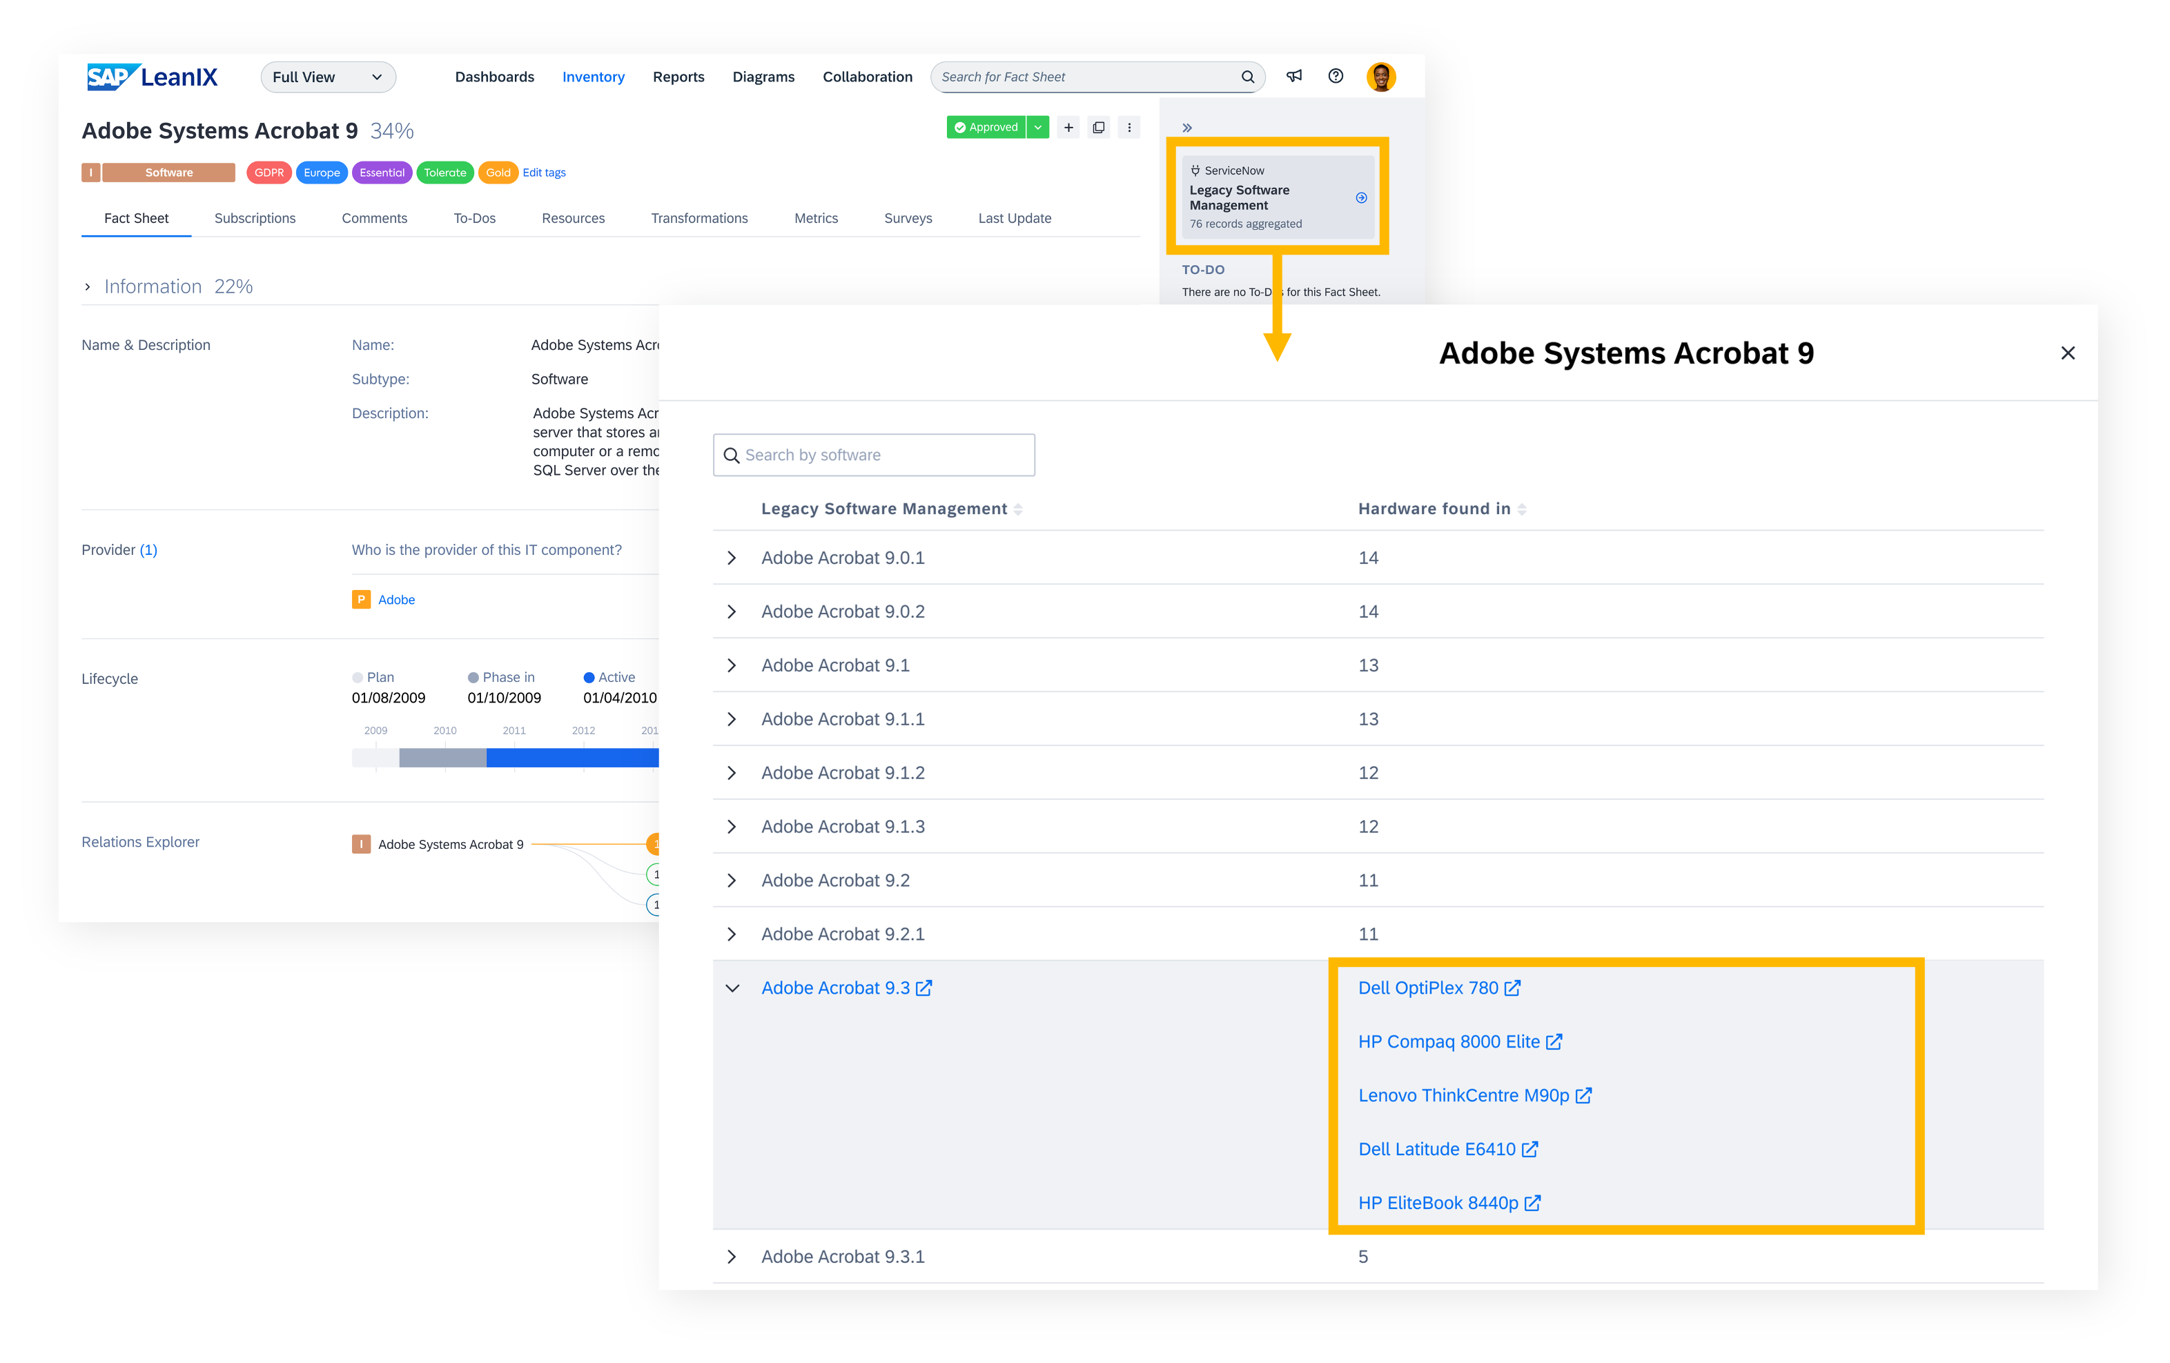The width and height of the screenshot is (2170, 1363).
Task: Click the orange P provider icon
Action: [x=362, y=600]
